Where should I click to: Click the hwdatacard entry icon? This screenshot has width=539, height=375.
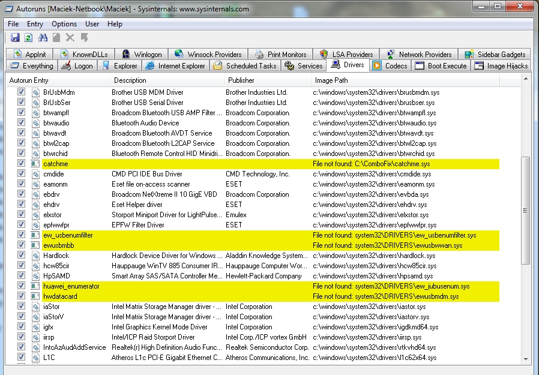click(35, 296)
